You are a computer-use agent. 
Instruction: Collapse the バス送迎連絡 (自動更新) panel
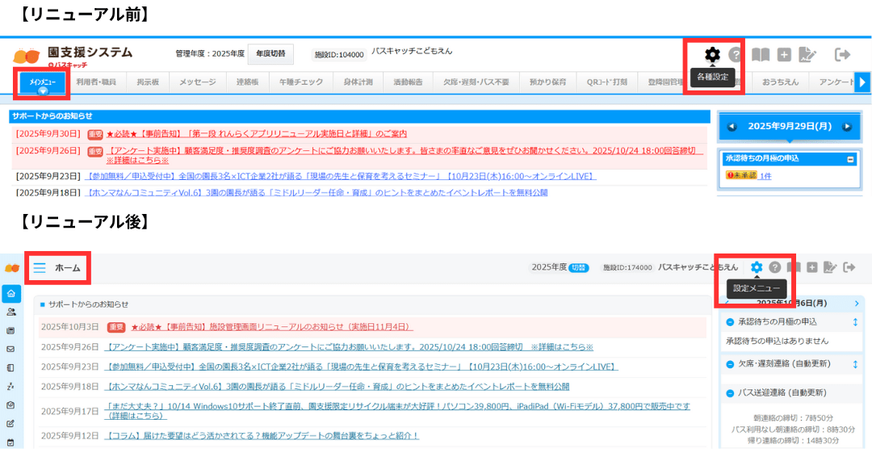click(x=730, y=393)
